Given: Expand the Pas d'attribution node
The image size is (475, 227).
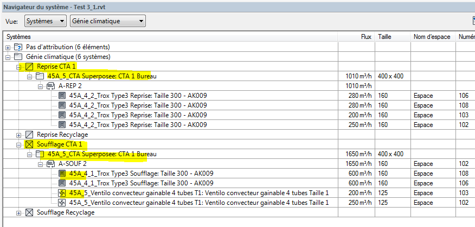Looking at the screenshot, I should click(x=8, y=47).
